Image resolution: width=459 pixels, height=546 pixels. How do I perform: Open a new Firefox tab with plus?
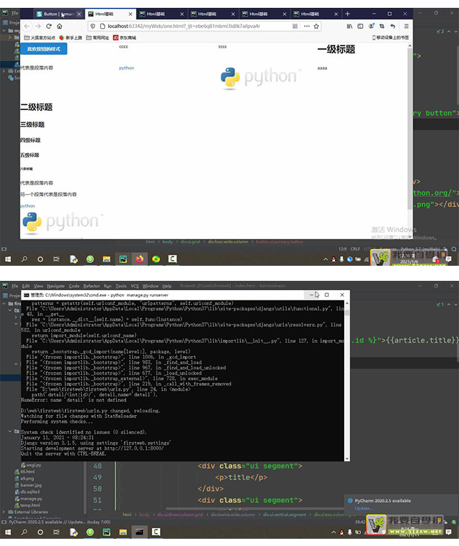[348, 14]
